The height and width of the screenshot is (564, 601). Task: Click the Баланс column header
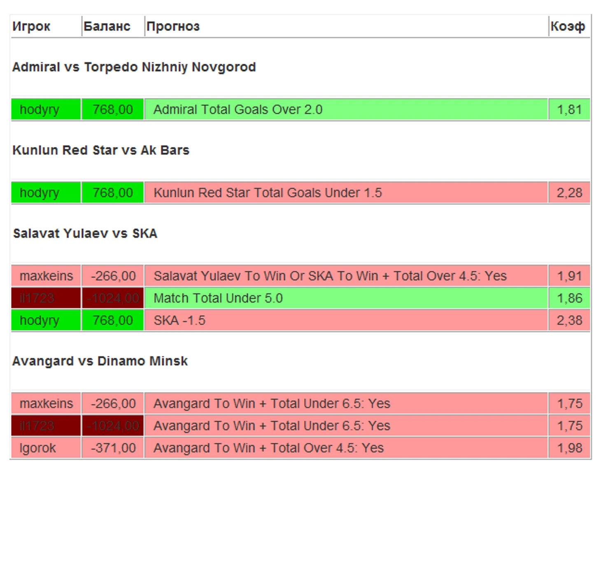[113, 26]
